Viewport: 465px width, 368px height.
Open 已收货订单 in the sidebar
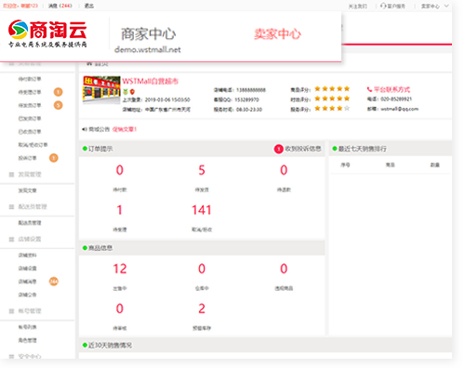[30, 132]
